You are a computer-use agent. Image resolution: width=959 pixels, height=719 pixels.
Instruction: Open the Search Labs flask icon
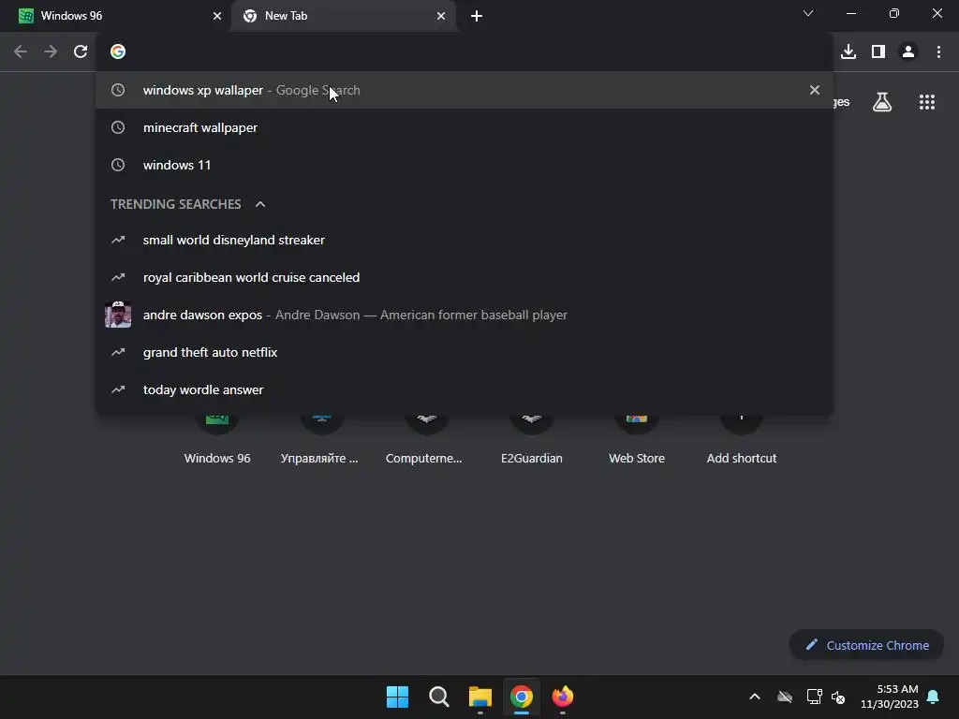coord(882,102)
